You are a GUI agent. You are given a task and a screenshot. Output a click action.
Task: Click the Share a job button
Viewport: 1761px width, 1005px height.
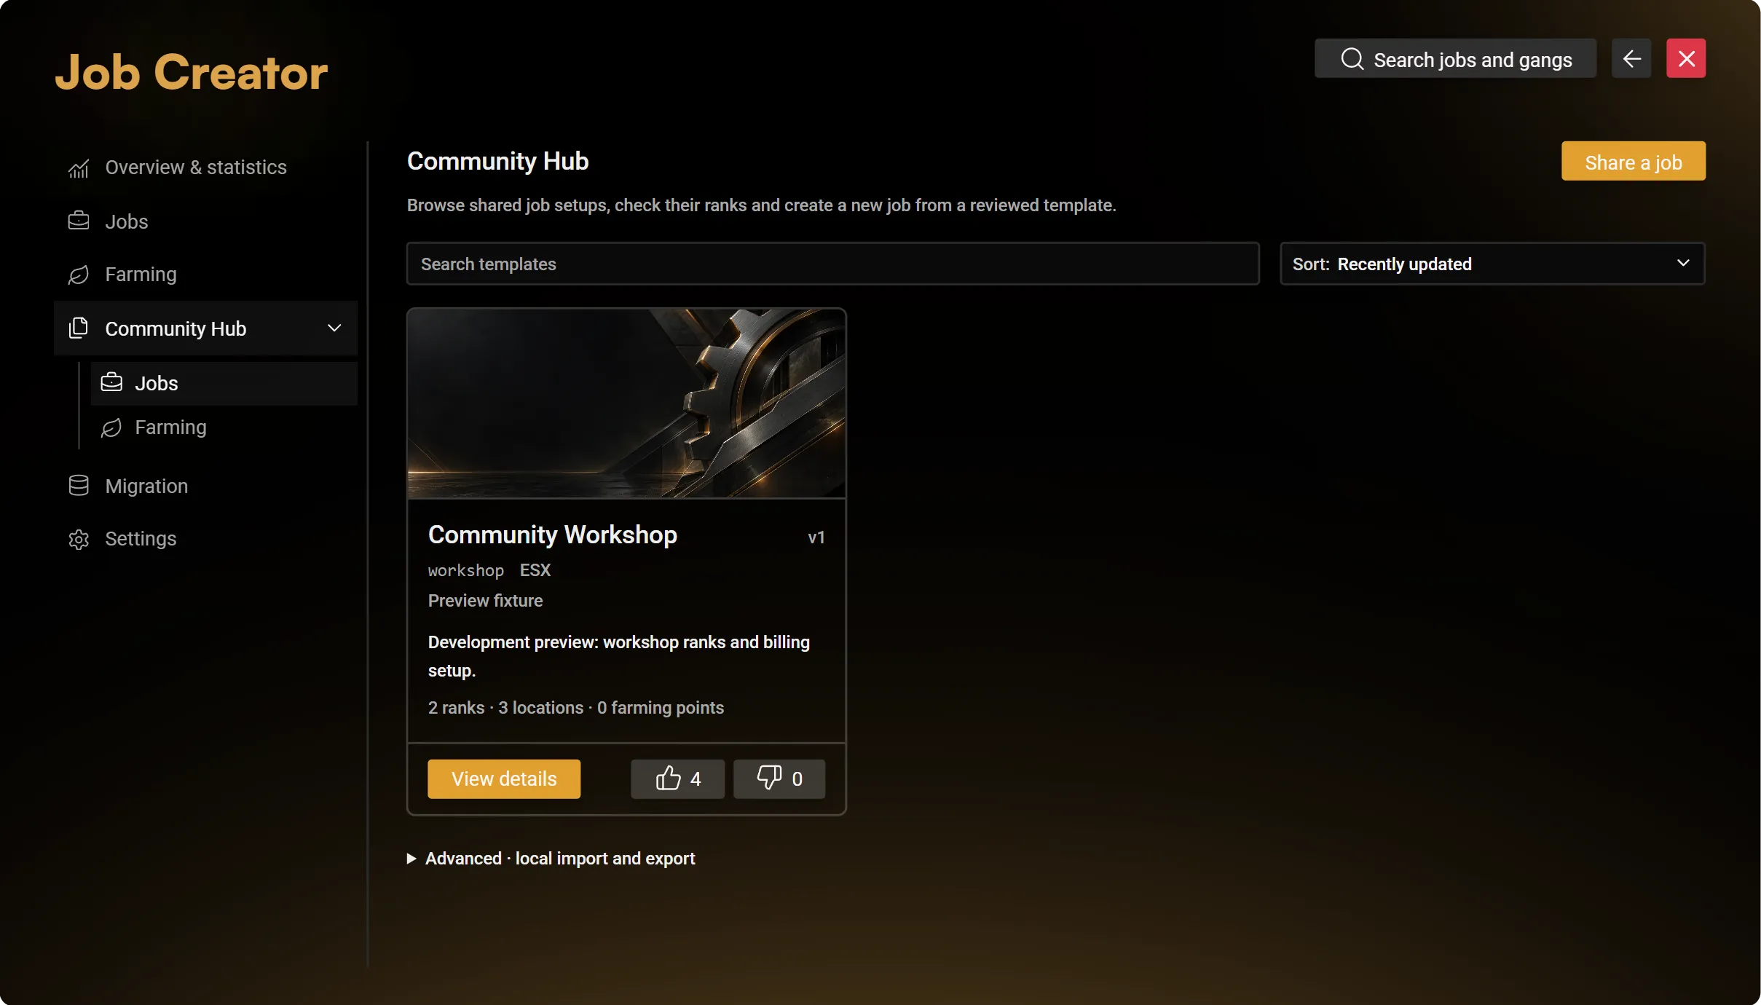coord(1633,161)
